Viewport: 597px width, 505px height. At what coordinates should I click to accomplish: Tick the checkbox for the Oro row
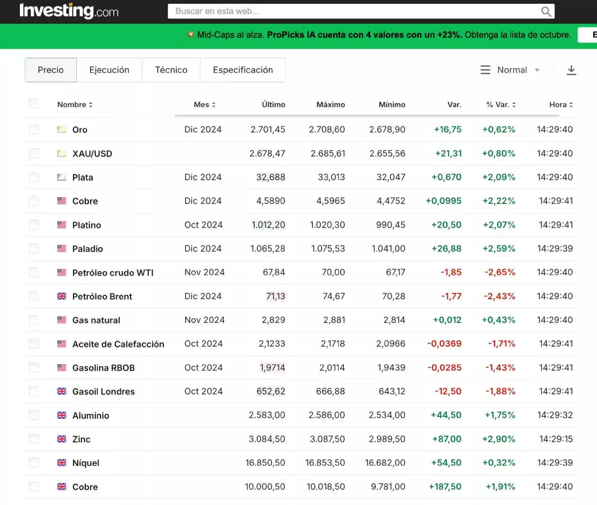click(34, 129)
